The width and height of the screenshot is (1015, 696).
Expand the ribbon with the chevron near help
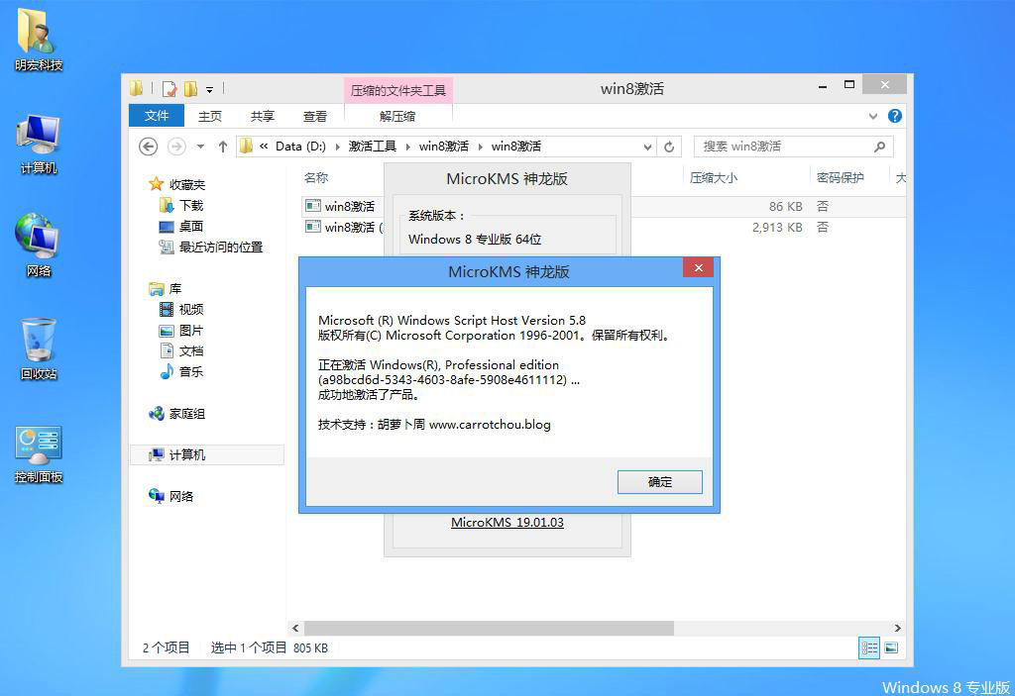click(873, 117)
